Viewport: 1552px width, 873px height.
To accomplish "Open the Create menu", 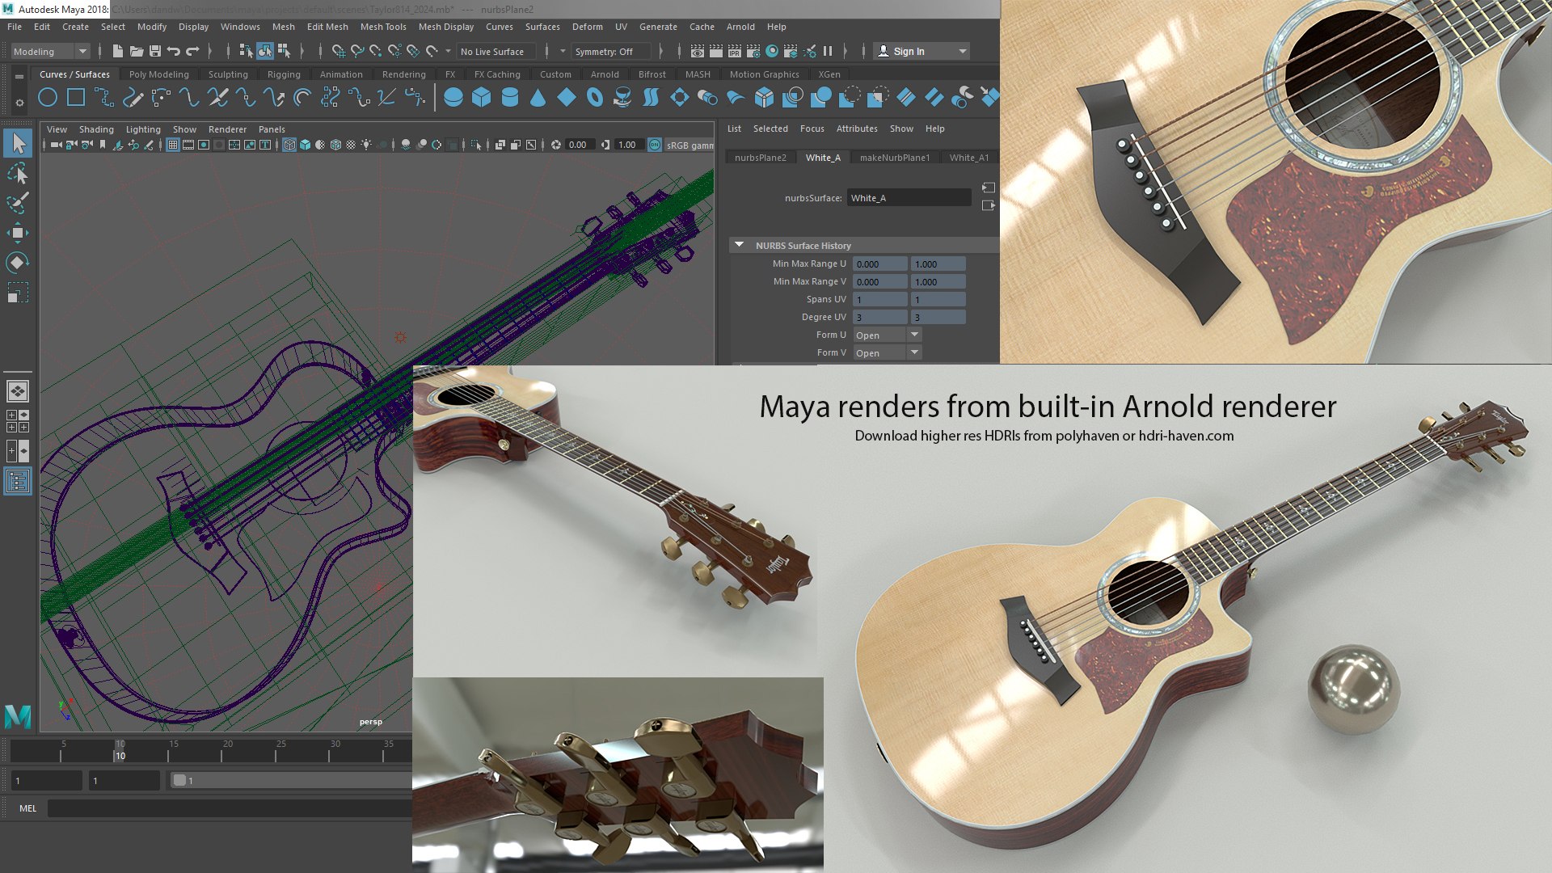I will pos(75,27).
